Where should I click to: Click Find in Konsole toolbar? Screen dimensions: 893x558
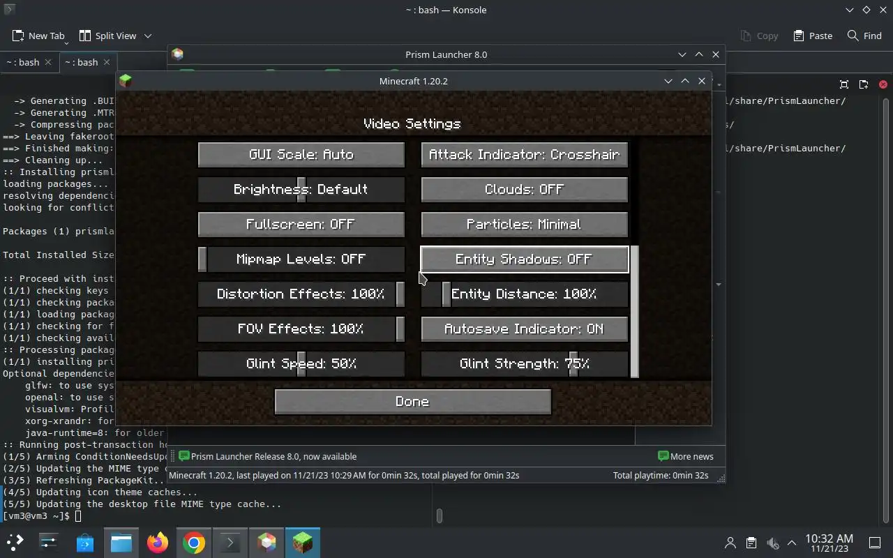(x=864, y=36)
